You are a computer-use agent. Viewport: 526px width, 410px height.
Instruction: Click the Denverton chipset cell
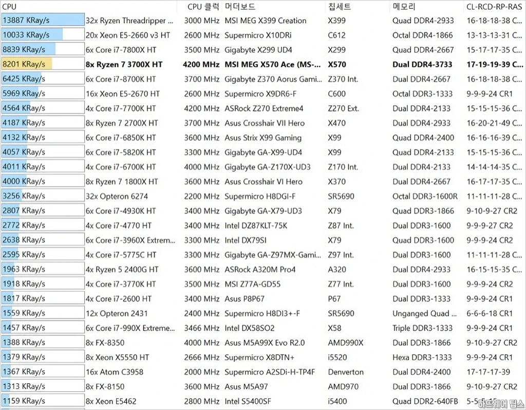[x=346, y=372]
